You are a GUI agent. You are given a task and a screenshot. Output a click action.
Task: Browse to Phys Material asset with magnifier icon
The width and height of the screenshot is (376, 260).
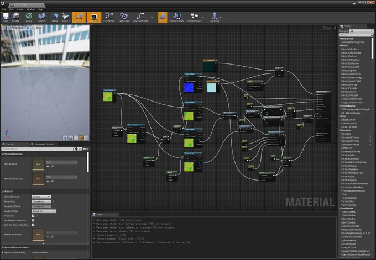[x=53, y=166]
